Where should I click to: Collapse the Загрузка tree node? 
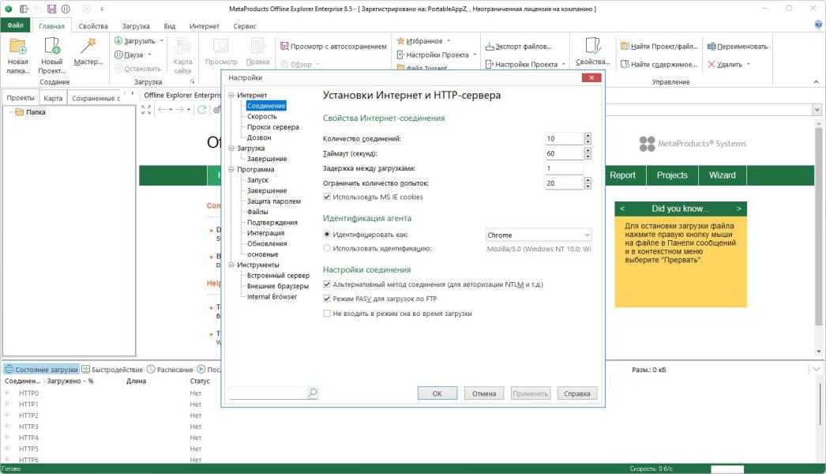(231, 149)
